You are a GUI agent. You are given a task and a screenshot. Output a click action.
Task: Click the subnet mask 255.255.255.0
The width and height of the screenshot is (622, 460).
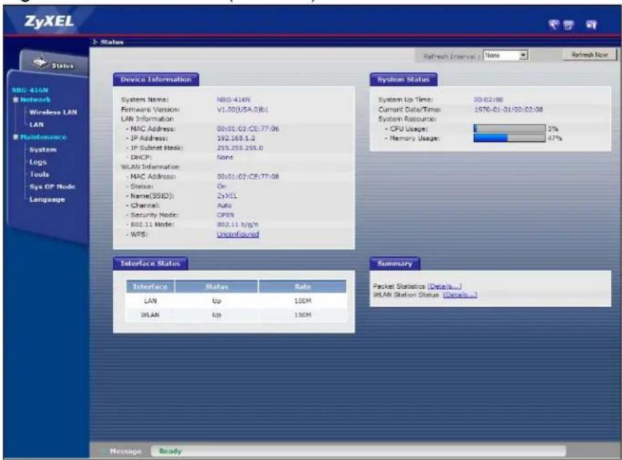pos(240,148)
